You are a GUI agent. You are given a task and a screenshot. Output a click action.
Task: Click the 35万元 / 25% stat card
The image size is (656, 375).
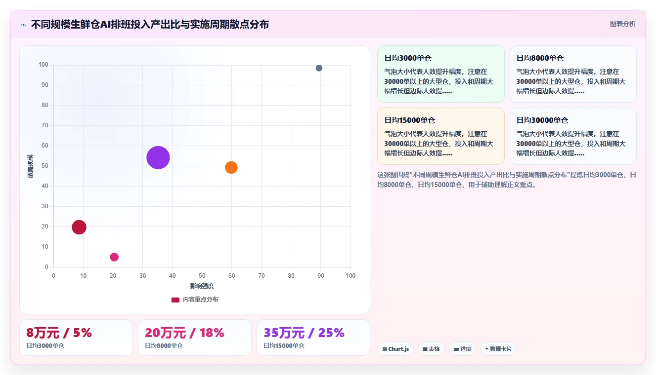[x=313, y=337]
